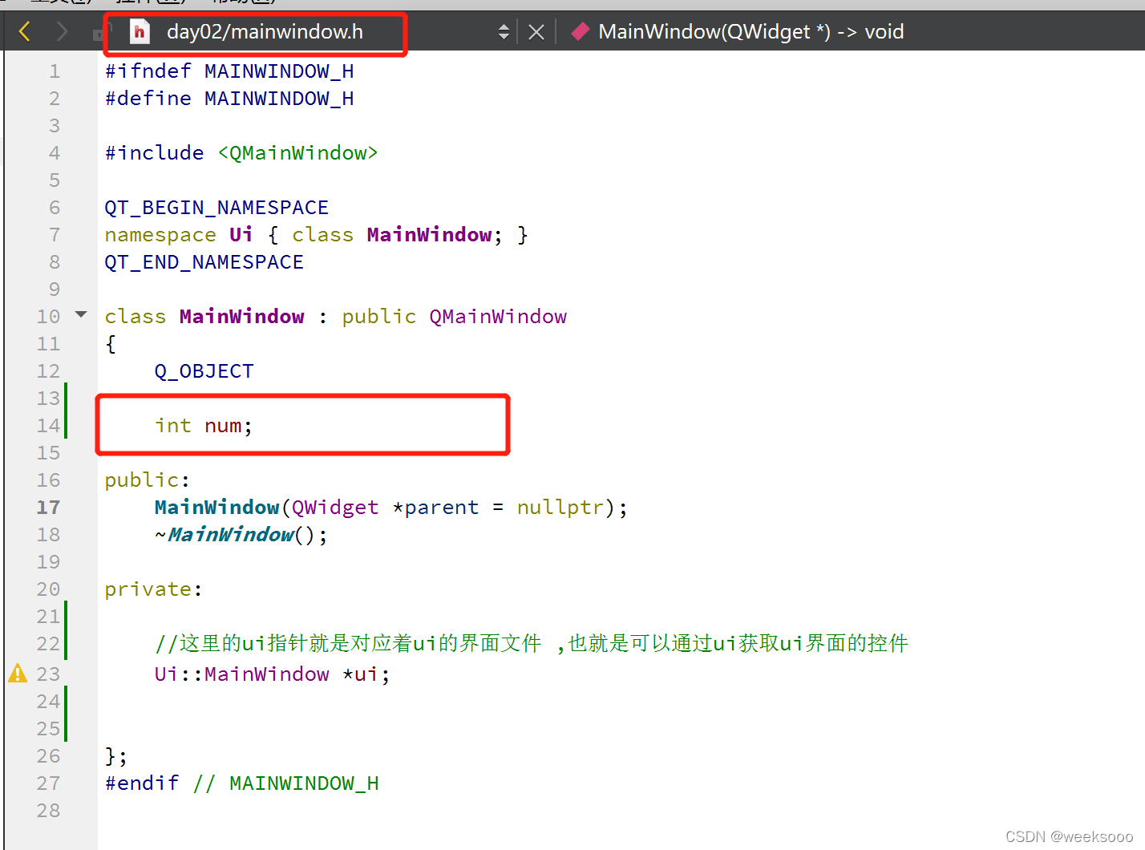Click '#define MAINWINDOW_H' line
Viewport: 1145px width, 850px height.
click(x=229, y=99)
